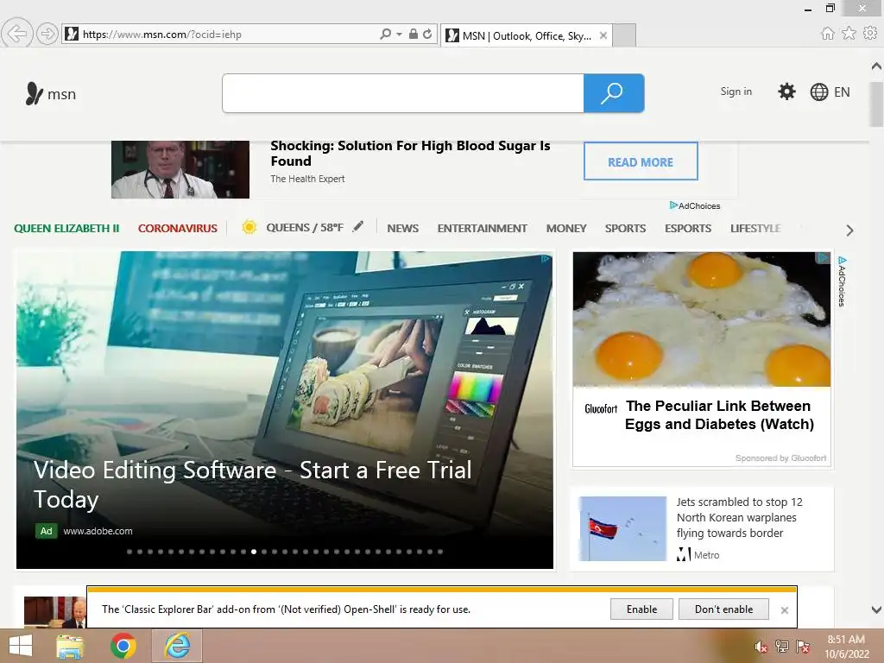Jump to first carousel slide dot
This screenshot has width=884, height=663.
[x=129, y=552]
